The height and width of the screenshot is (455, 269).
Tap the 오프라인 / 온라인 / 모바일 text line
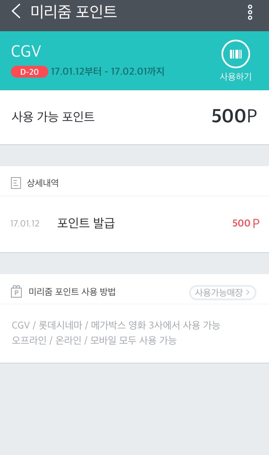[x=94, y=340]
